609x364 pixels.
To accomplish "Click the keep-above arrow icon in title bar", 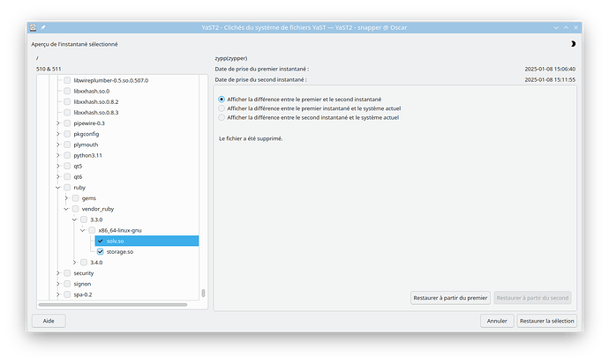I will [565, 27].
